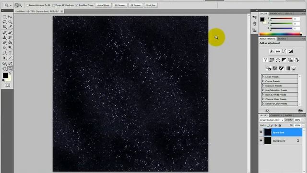Switch to the Channels tab
This screenshot has height=173, width=307.
(276, 115)
